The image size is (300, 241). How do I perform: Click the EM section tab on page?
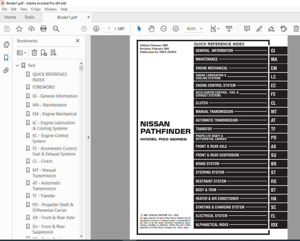[278, 68]
